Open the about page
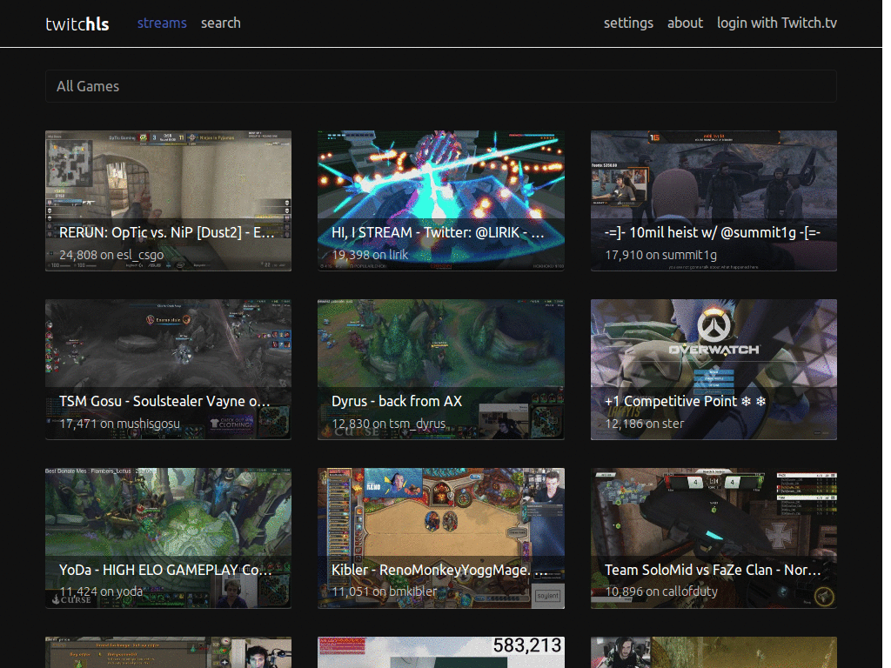 point(685,23)
